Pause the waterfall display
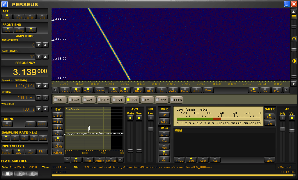 pos(185,90)
